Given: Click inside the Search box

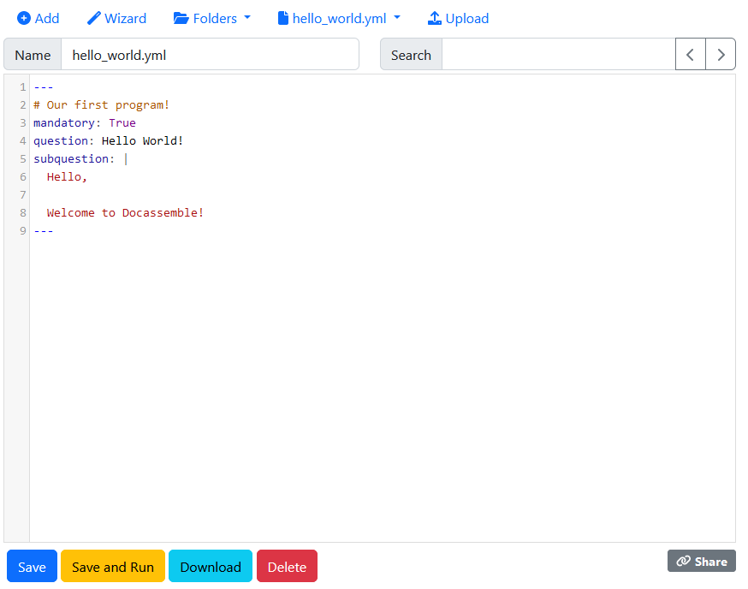Looking at the screenshot, I should [556, 54].
